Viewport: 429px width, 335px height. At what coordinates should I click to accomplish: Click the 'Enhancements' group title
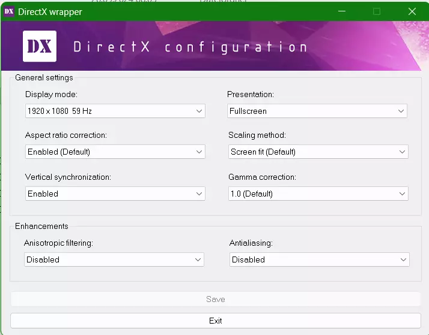41,226
